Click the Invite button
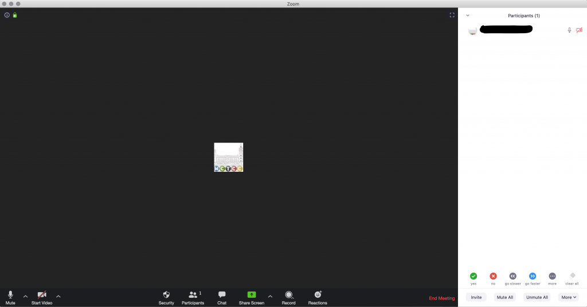This screenshot has height=307, width=587. [476, 297]
